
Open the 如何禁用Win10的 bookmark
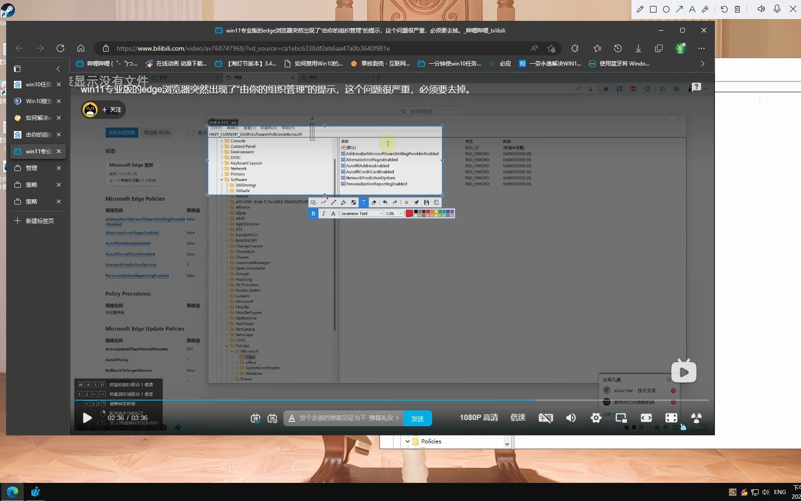tap(313, 64)
